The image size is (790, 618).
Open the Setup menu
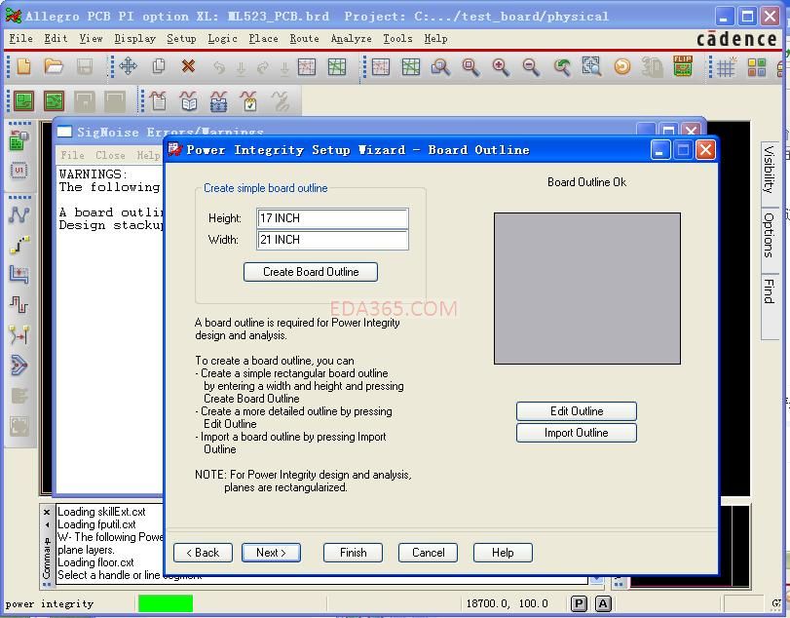point(181,38)
